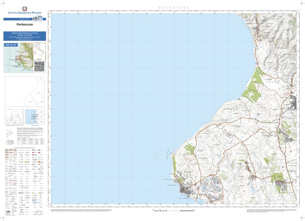Image resolution: width=305 pixels, height=221 pixels.
Task: Click the registration crosshair mark in bottom-left corner
Action: [3, 218]
